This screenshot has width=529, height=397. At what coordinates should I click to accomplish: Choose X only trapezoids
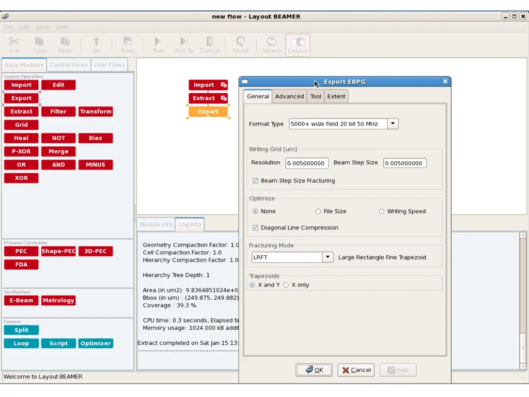pos(286,285)
